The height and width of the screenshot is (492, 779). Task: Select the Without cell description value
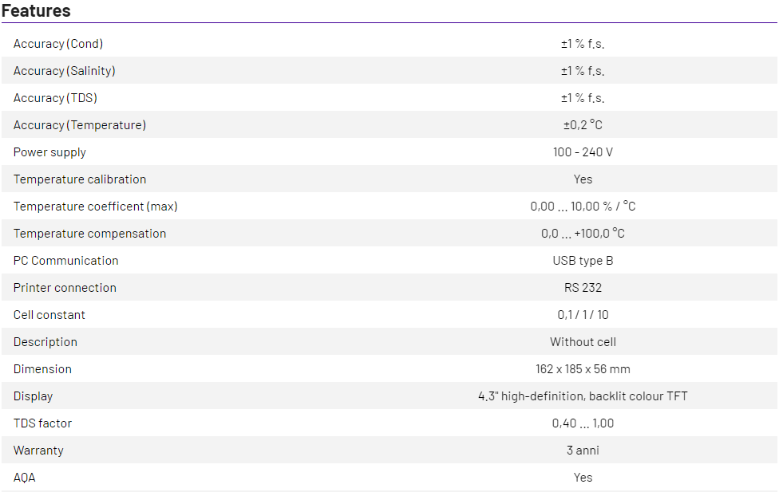point(583,342)
